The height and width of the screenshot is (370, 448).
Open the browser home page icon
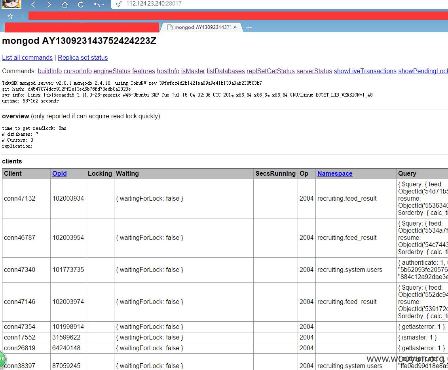tap(65, 4)
